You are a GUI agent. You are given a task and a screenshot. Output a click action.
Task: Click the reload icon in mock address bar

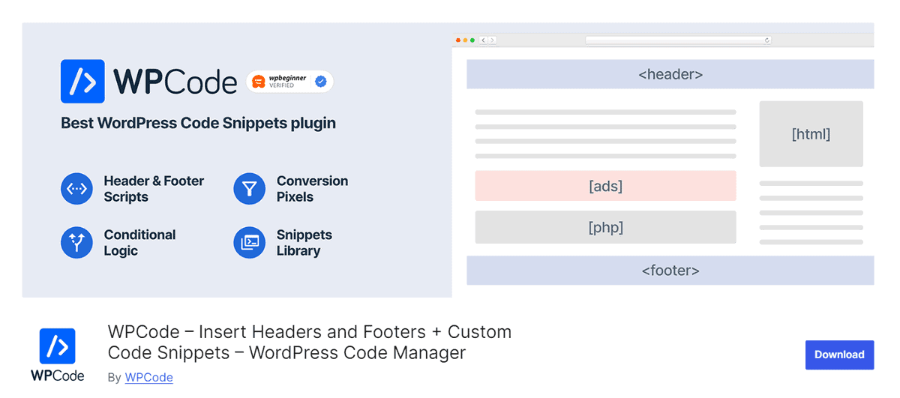(766, 40)
